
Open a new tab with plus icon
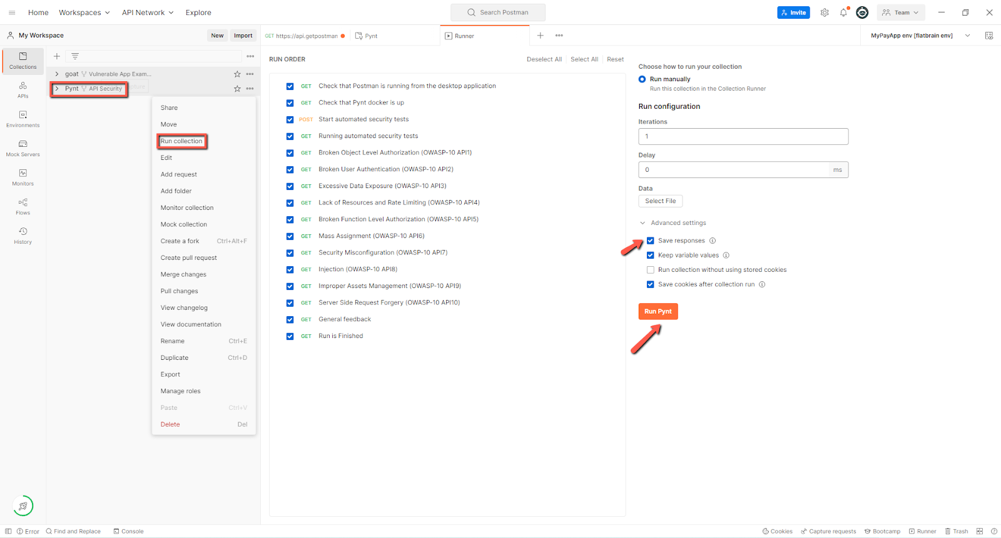[541, 36]
